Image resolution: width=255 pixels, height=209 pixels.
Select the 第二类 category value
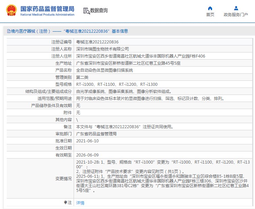point(82,77)
